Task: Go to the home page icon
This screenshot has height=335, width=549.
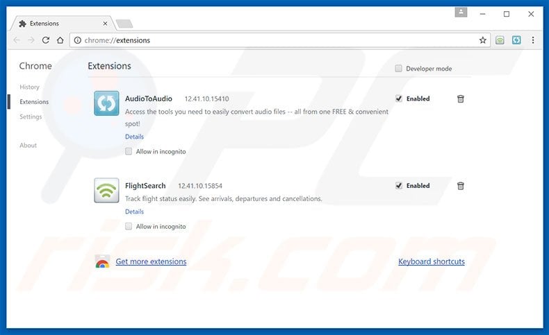Action: coord(60,40)
